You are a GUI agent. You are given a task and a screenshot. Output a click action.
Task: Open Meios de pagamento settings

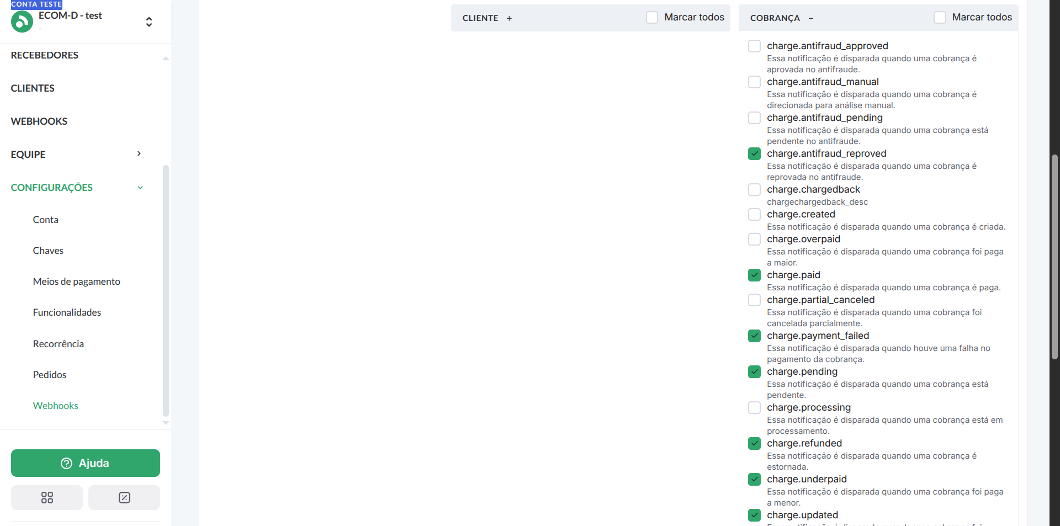click(x=76, y=281)
